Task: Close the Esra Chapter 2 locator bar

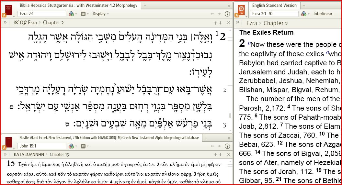Action: coord(228,22)
